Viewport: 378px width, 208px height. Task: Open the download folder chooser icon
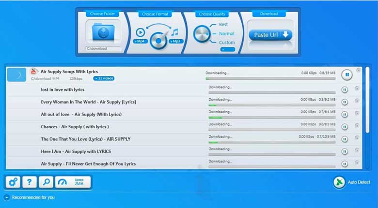click(103, 32)
